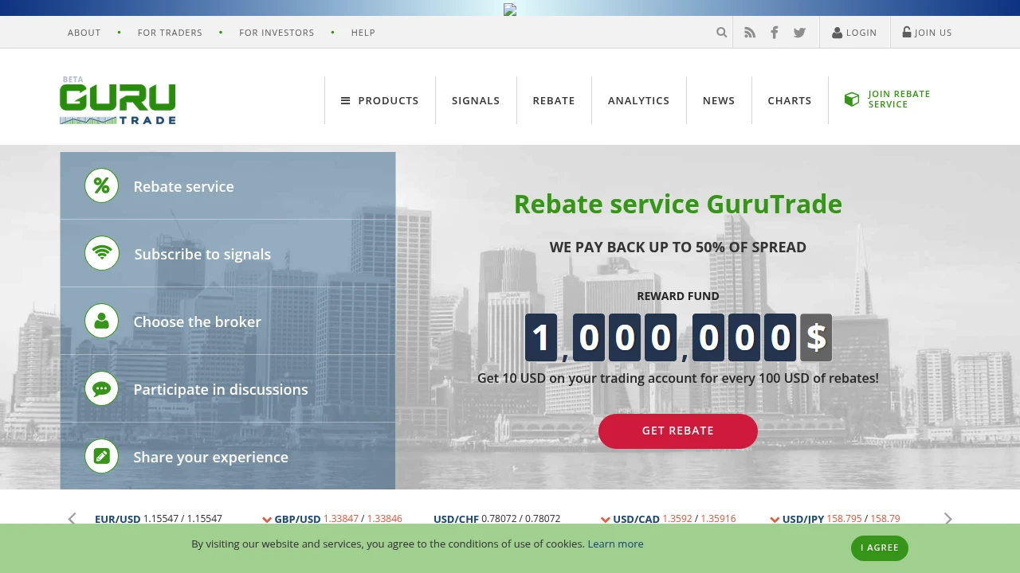This screenshot has width=1020, height=573.
Task: Click the GBP/USD quote
Action: (x=332, y=519)
